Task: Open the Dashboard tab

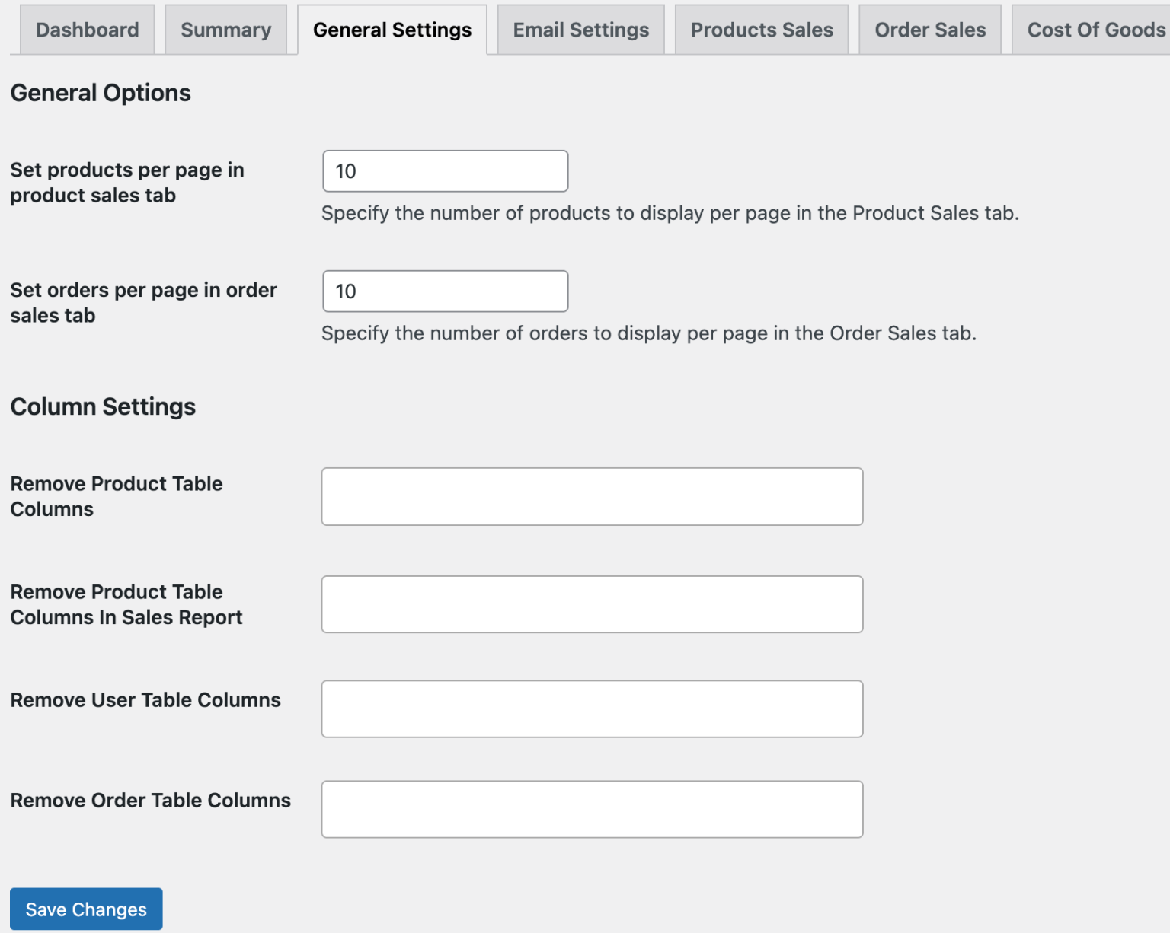Action: (x=87, y=30)
